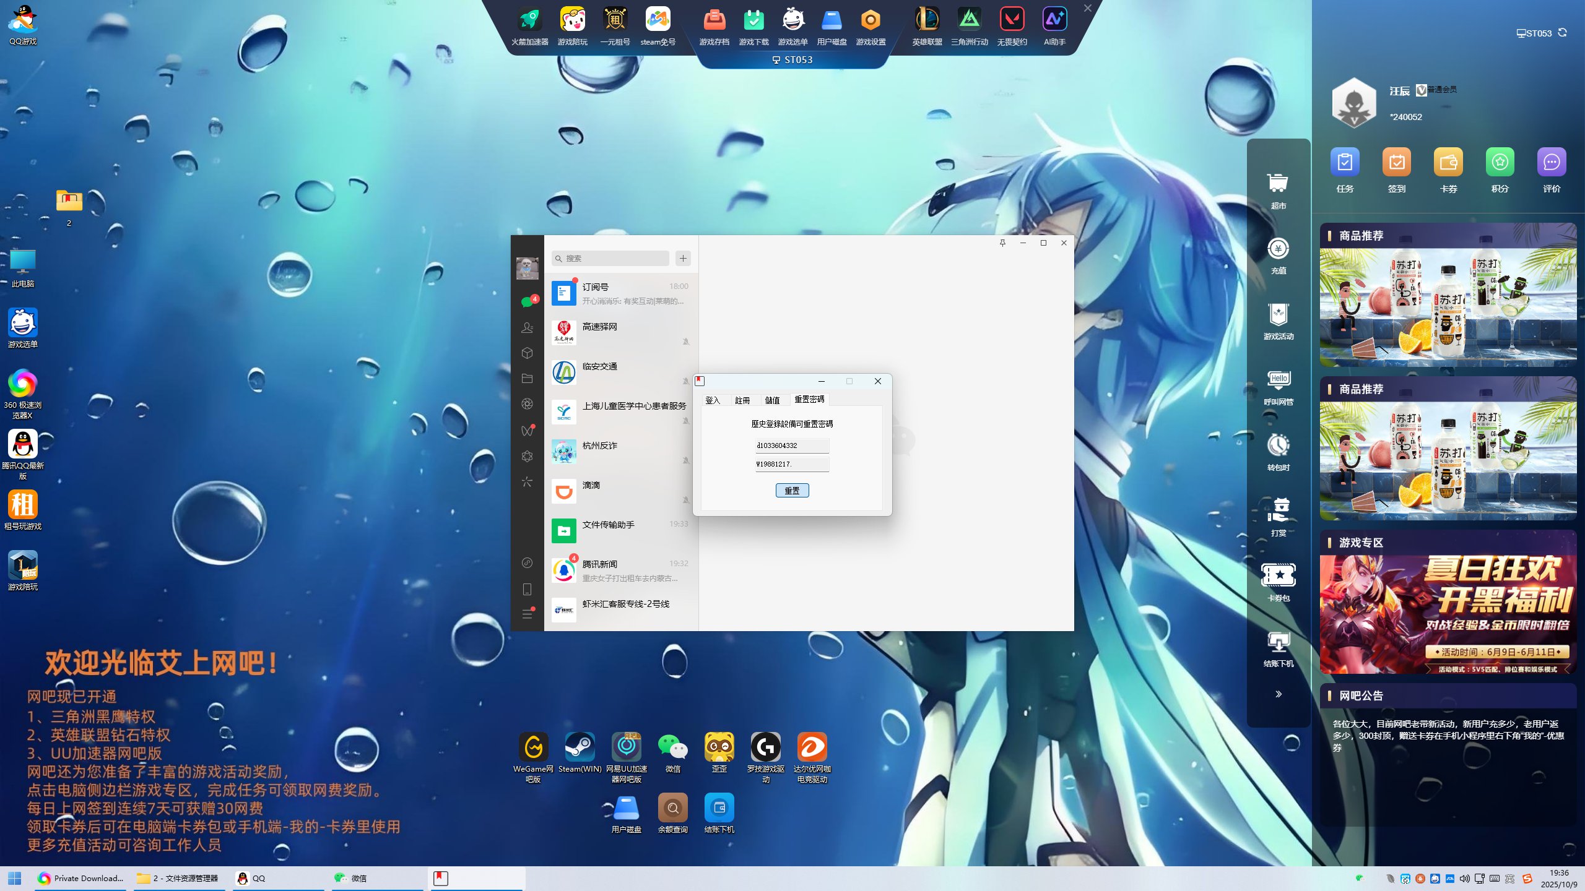The height and width of the screenshot is (891, 1585).
Task: Expand the sidebar double-chevron arrow
Action: pos(1278,694)
